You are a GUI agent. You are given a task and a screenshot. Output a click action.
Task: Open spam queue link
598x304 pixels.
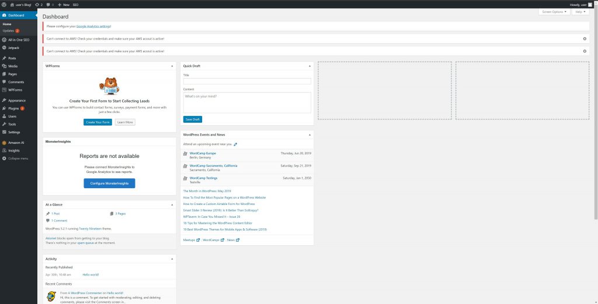(86, 243)
